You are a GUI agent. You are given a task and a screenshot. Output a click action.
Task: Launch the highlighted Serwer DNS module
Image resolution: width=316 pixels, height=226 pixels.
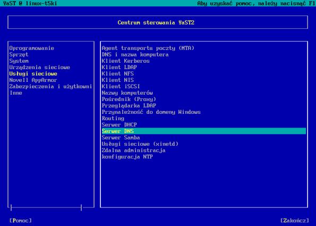204,131
